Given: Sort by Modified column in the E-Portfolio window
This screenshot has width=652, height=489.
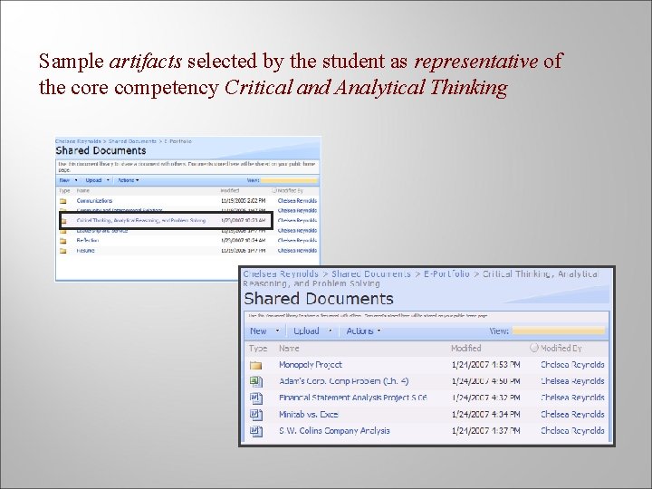Looking at the screenshot, I should 230,190.
